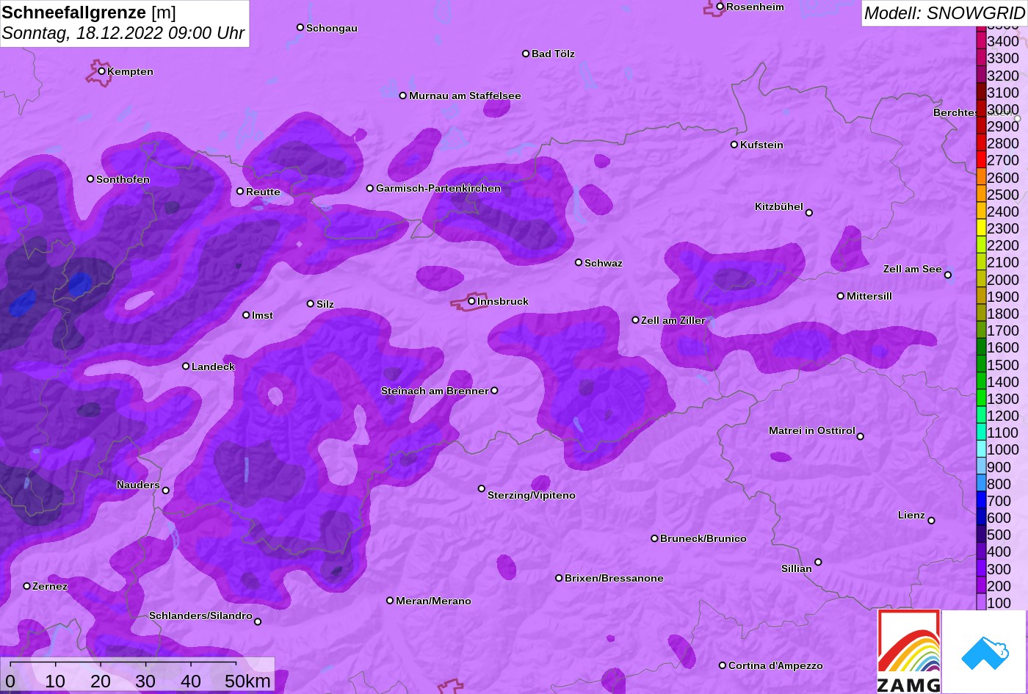Select the Kufstein marker dot

point(734,145)
